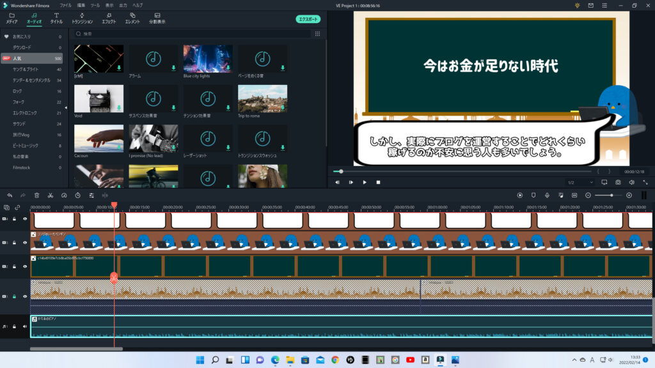Open the 編集 menu
This screenshot has width=655, height=368.
81,5
